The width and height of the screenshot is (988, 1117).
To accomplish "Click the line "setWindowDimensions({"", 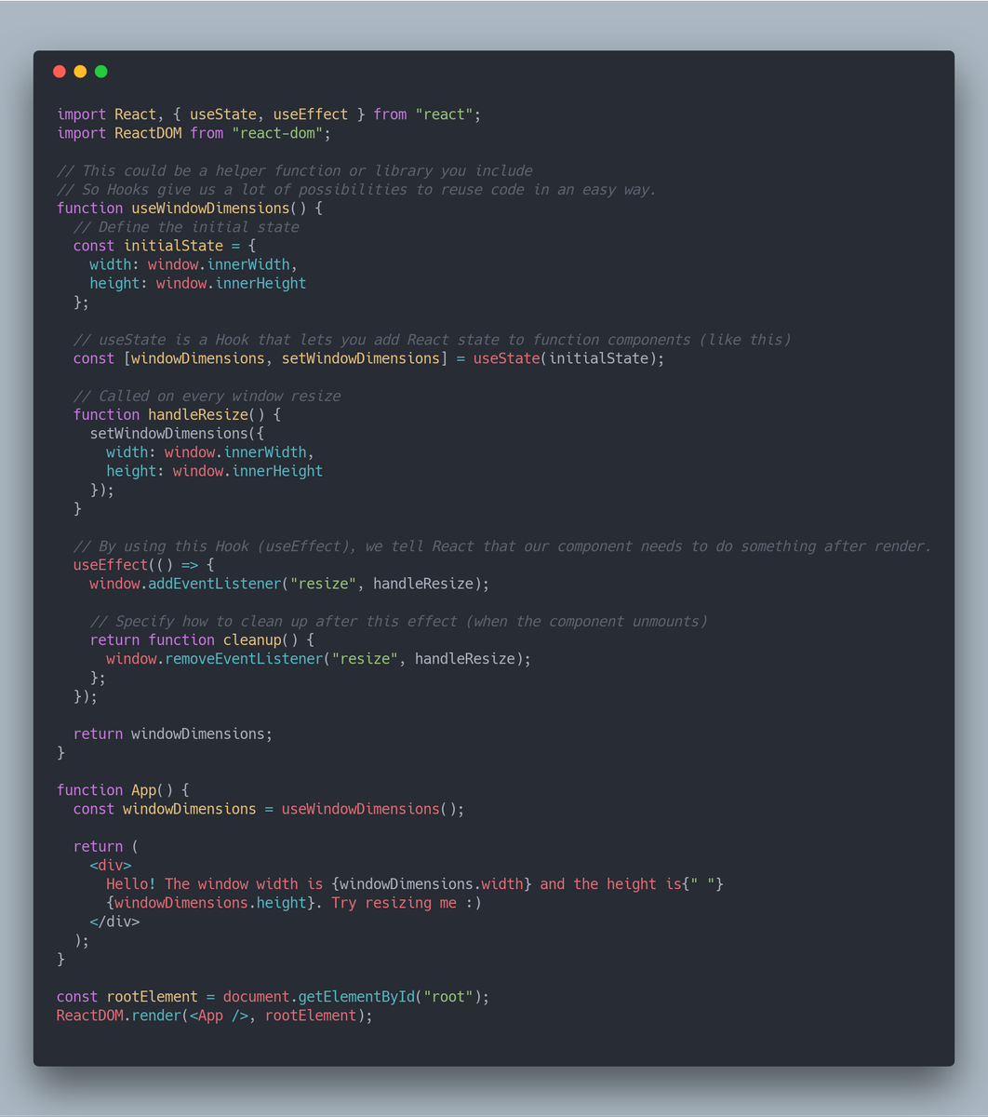I will tap(177, 434).
